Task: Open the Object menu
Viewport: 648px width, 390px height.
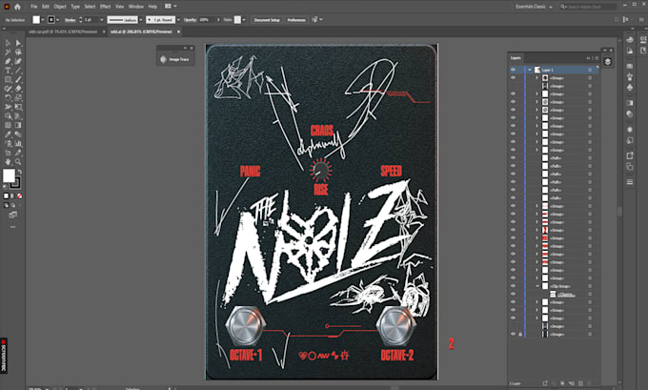Action: click(x=60, y=7)
